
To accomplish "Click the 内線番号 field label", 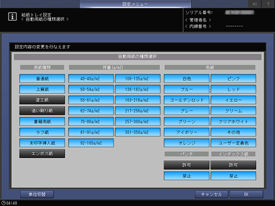I will pyautogui.click(x=198, y=27).
